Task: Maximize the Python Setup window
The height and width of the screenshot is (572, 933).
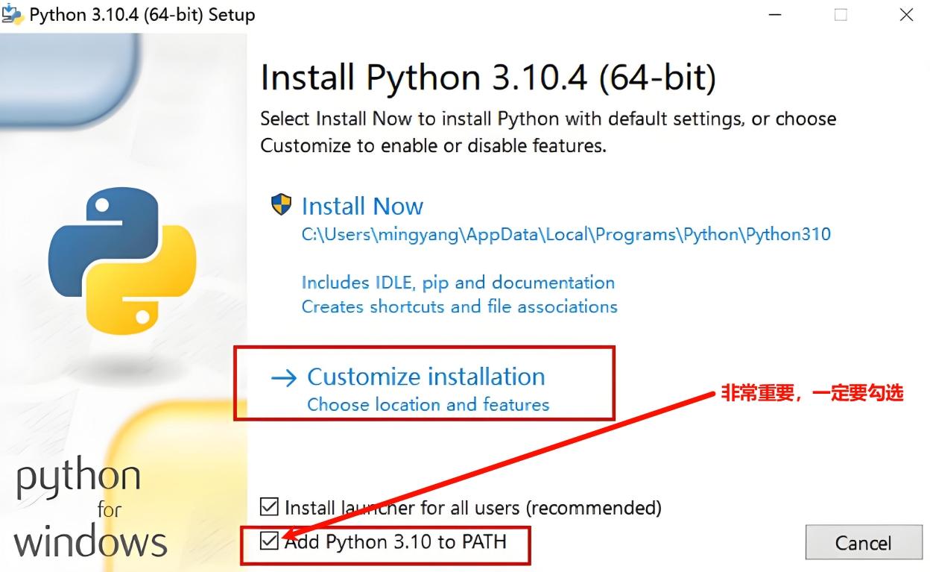Action: click(x=841, y=15)
